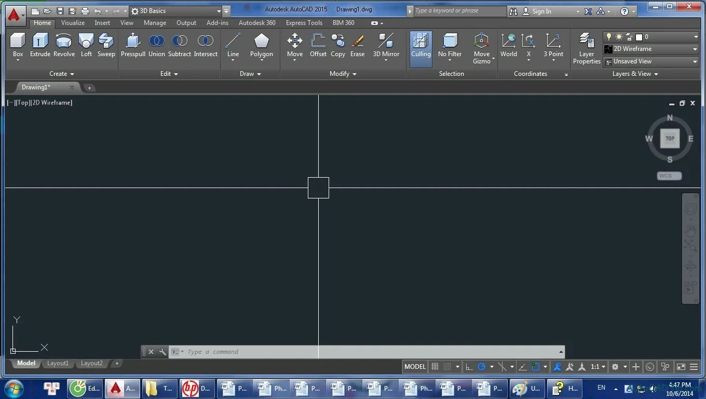Open the Unsaved View dropdown
706x399 pixels.
(x=651, y=61)
